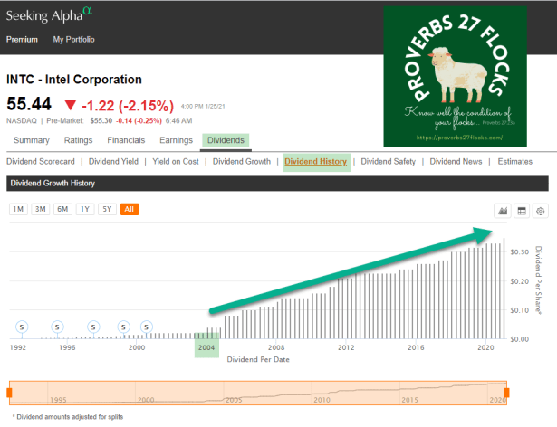Select the 1M time range
The height and width of the screenshot is (427, 557).
pyautogui.click(x=17, y=209)
